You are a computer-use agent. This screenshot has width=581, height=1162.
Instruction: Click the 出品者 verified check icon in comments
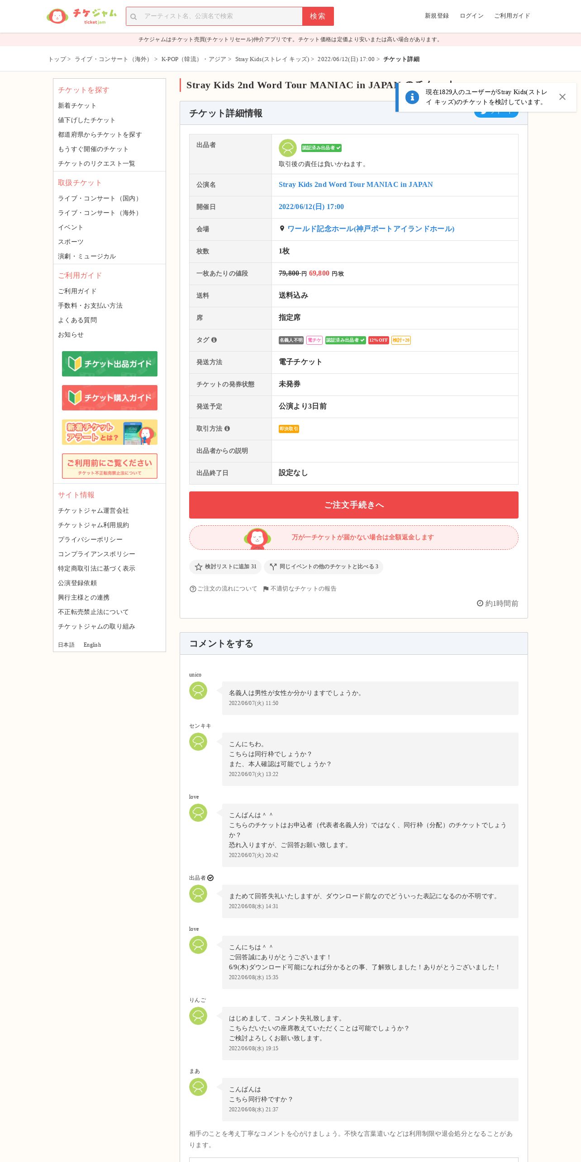210,878
